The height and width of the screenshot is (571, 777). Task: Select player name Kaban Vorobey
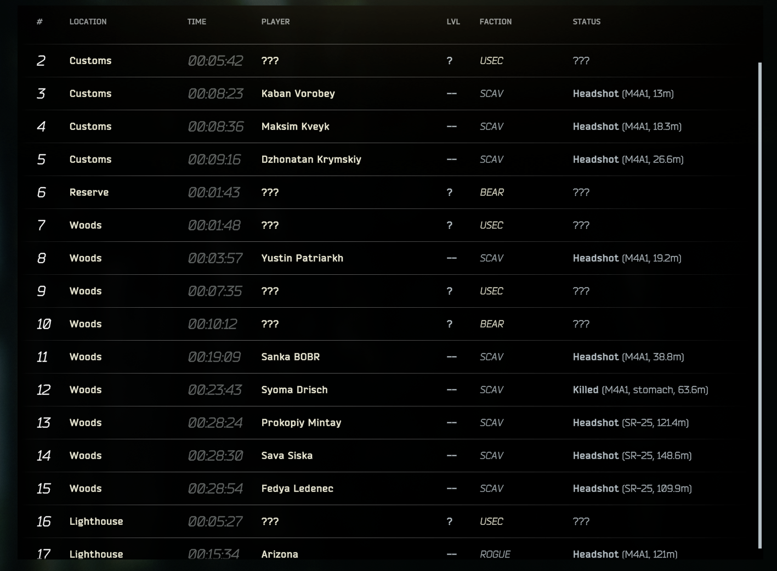[x=298, y=94]
